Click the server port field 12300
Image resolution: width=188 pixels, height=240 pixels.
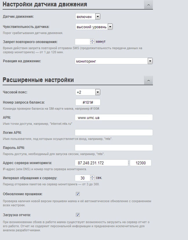click(x=140, y=163)
